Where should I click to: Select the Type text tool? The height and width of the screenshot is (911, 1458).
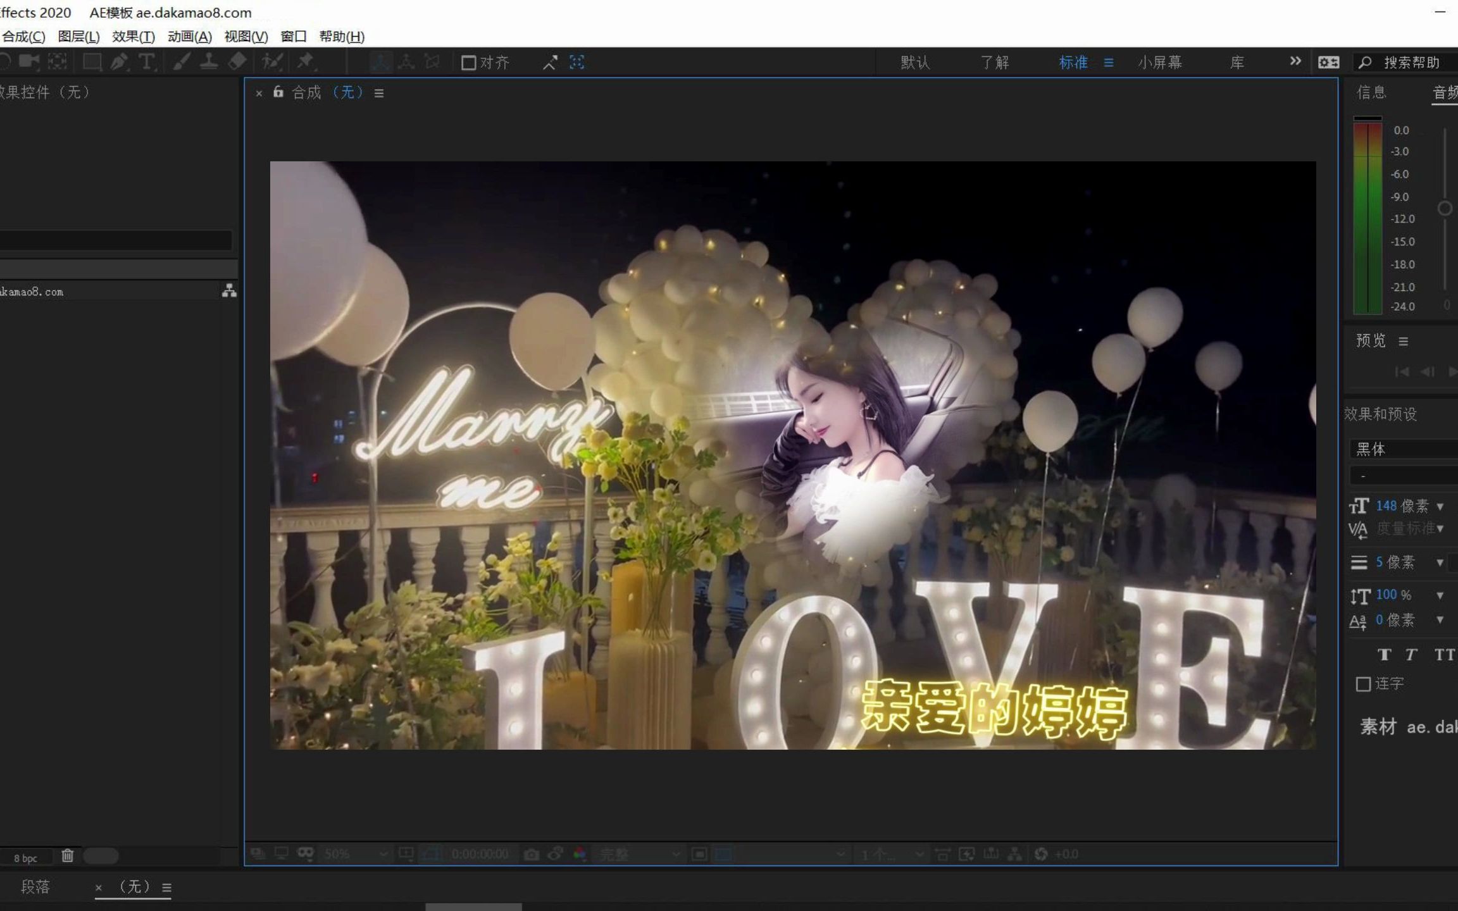[x=147, y=61]
